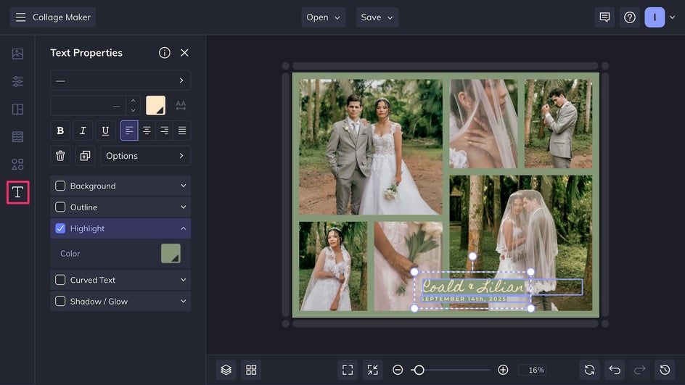Open the help question mark icon
Viewport: 685px width, 385px height.
point(630,17)
